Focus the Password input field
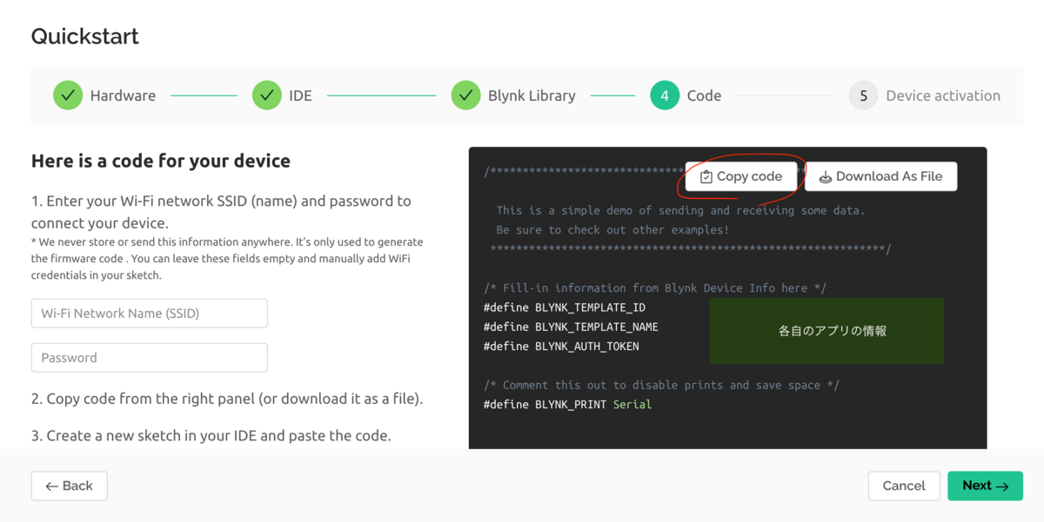 click(150, 358)
